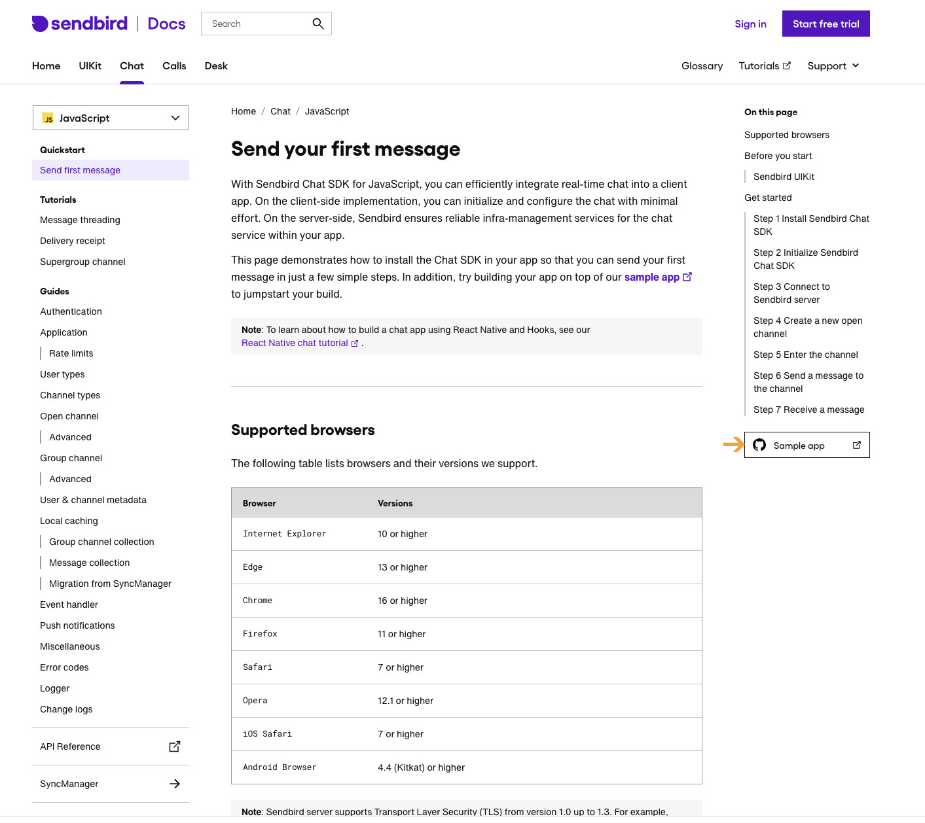Open the Glossary page
This screenshot has width=925, height=823.
click(702, 66)
